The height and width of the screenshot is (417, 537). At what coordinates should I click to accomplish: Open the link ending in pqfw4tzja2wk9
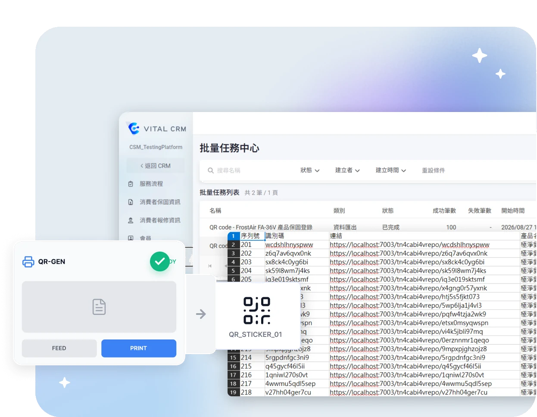408,314
